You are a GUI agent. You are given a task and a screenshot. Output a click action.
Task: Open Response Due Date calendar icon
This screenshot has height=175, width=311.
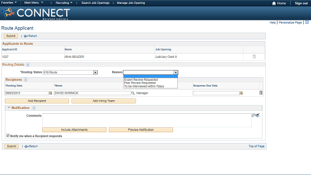(x=241, y=93)
